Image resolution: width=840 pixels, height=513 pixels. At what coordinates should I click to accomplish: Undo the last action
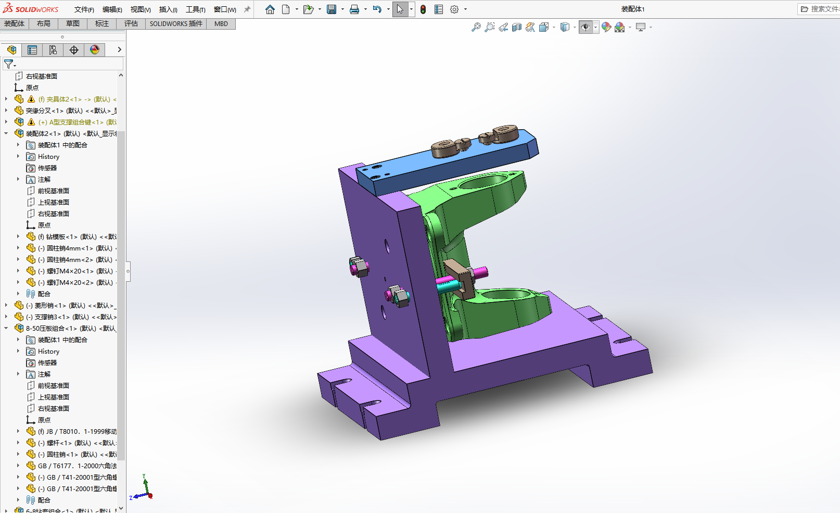[377, 9]
